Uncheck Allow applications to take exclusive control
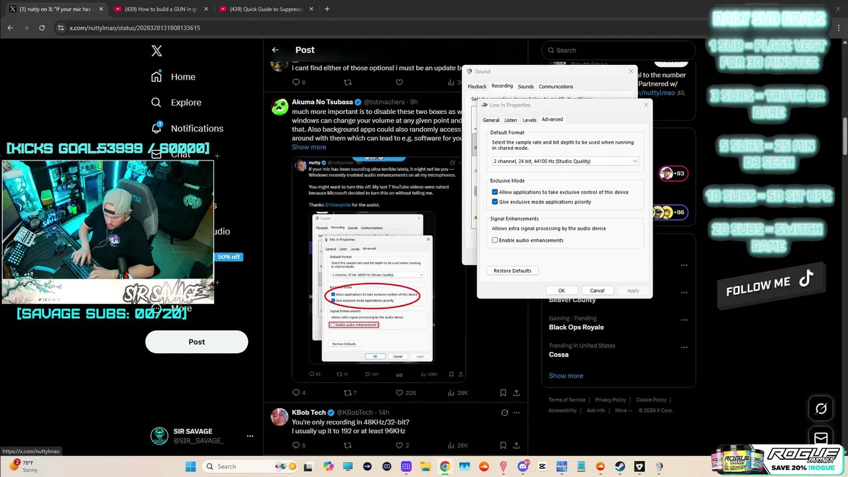This screenshot has height=477, width=848. (495, 192)
